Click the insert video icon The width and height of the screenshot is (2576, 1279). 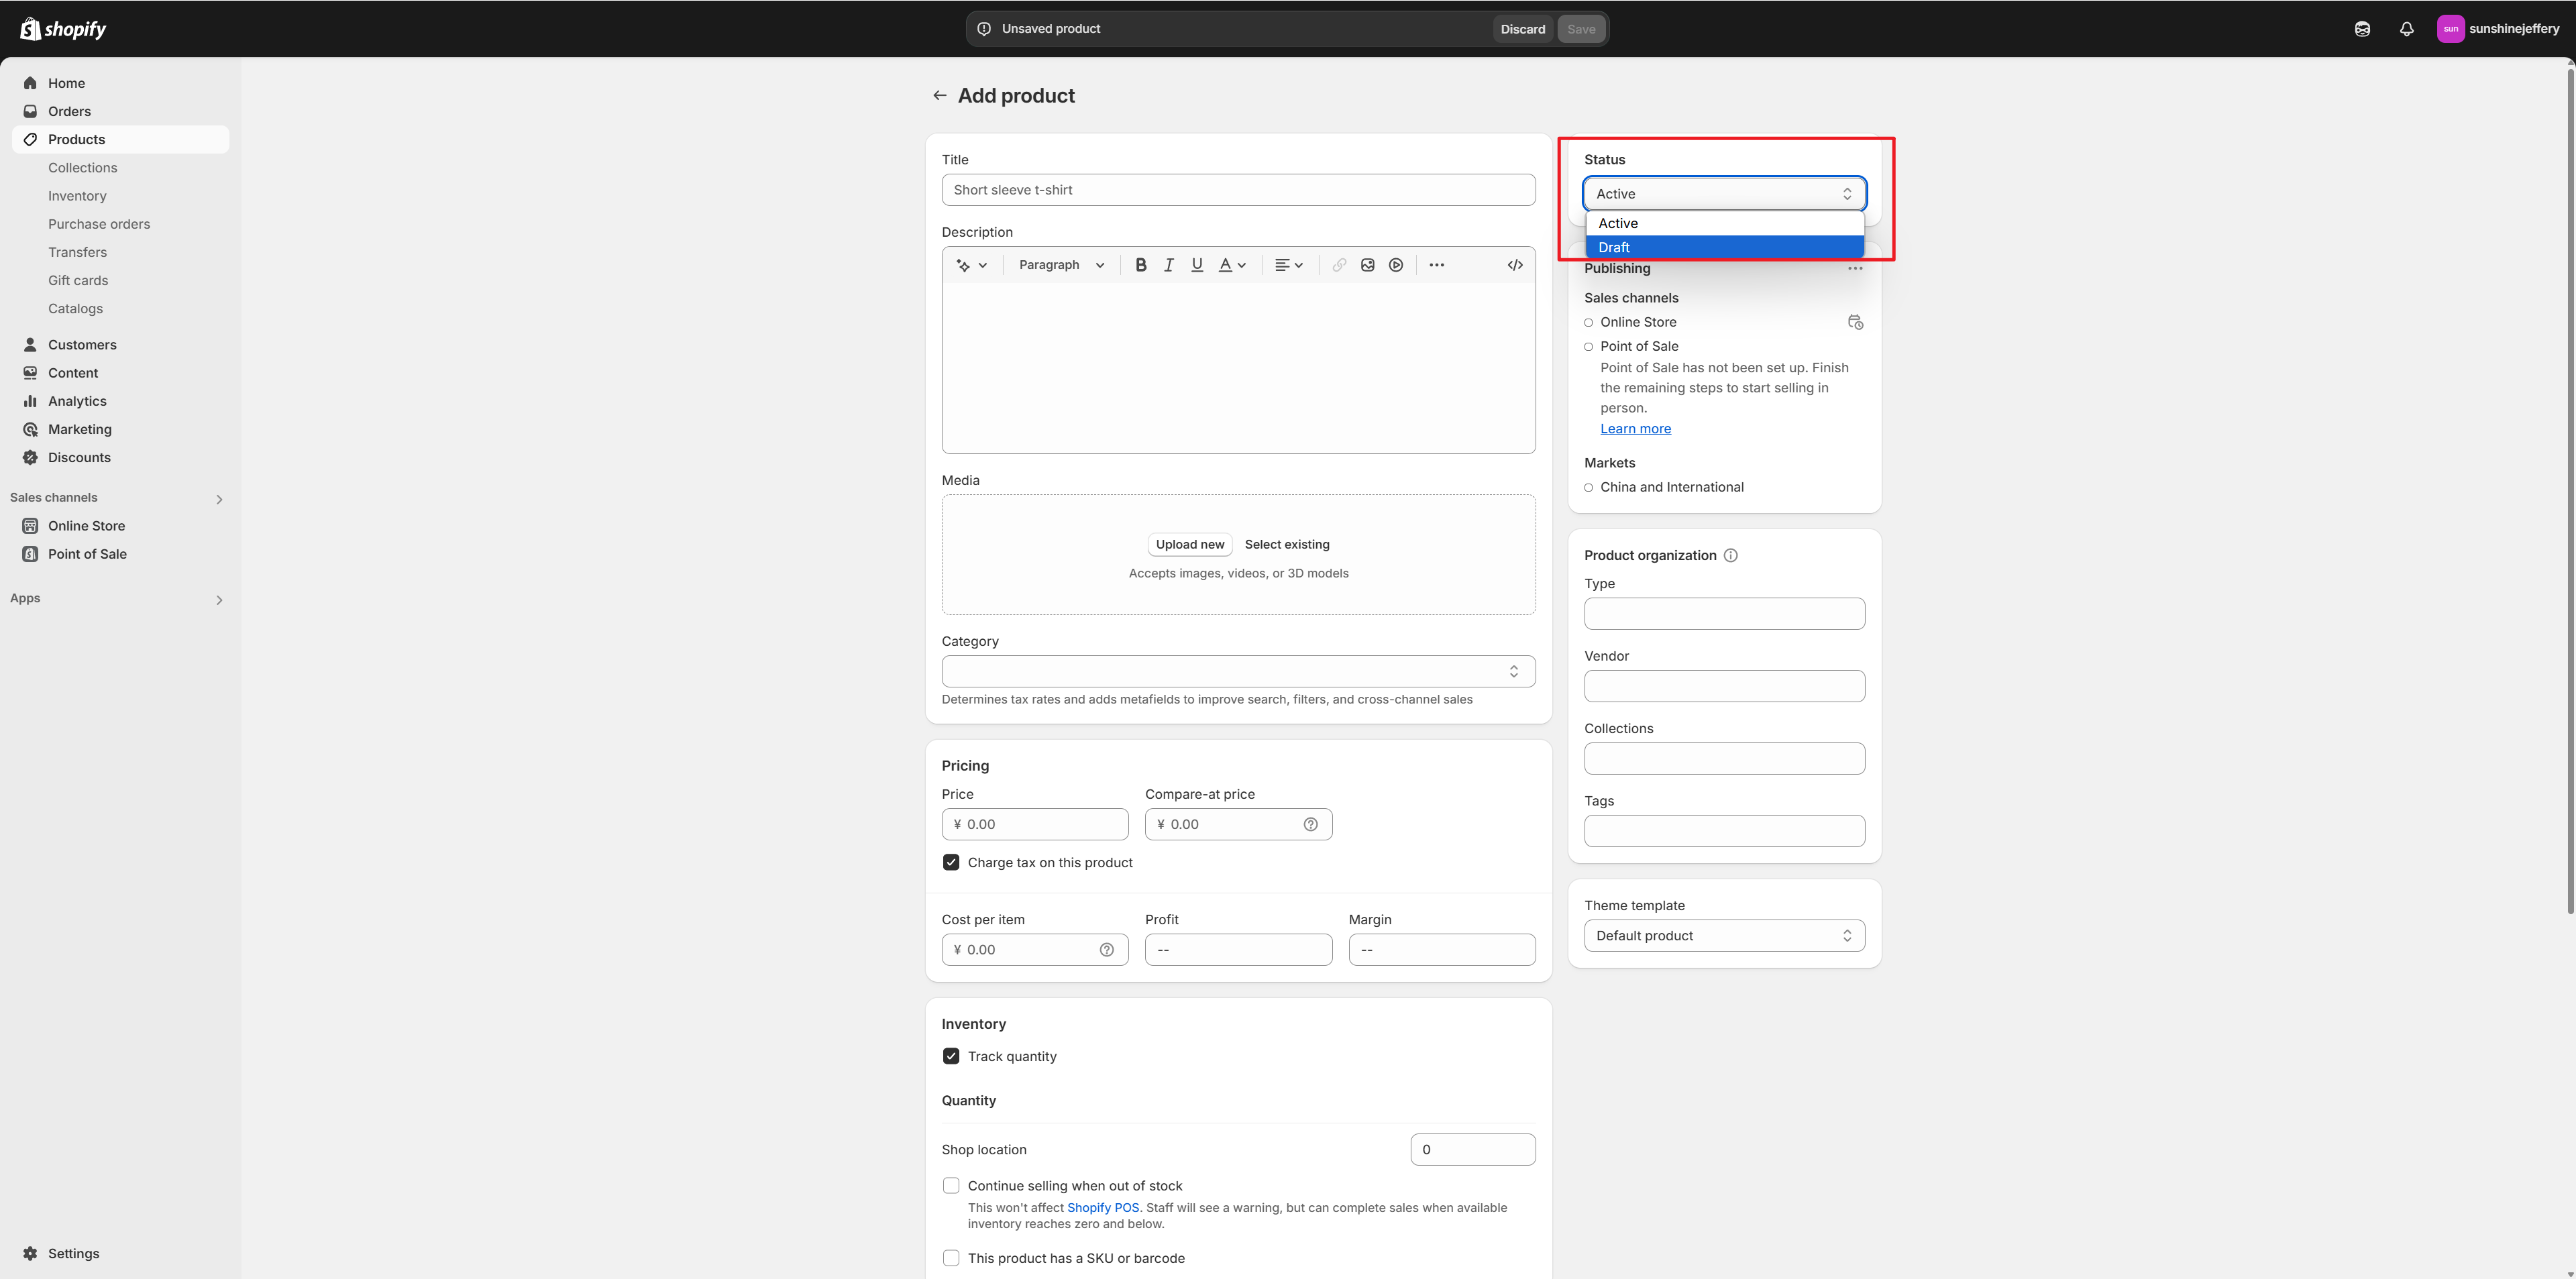pyautogui.click(x=1396, y=265)
